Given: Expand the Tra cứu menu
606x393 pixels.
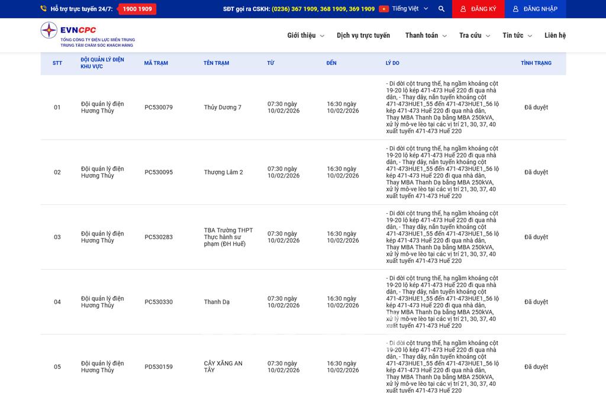Looking at the screenshot, I should coord(475,36).
